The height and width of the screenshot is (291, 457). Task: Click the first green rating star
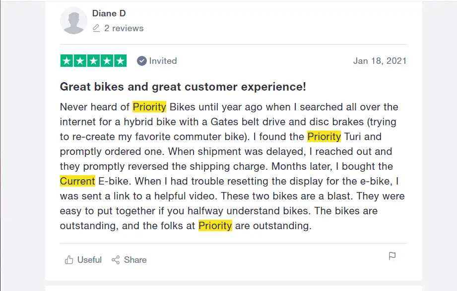[67, 61]
